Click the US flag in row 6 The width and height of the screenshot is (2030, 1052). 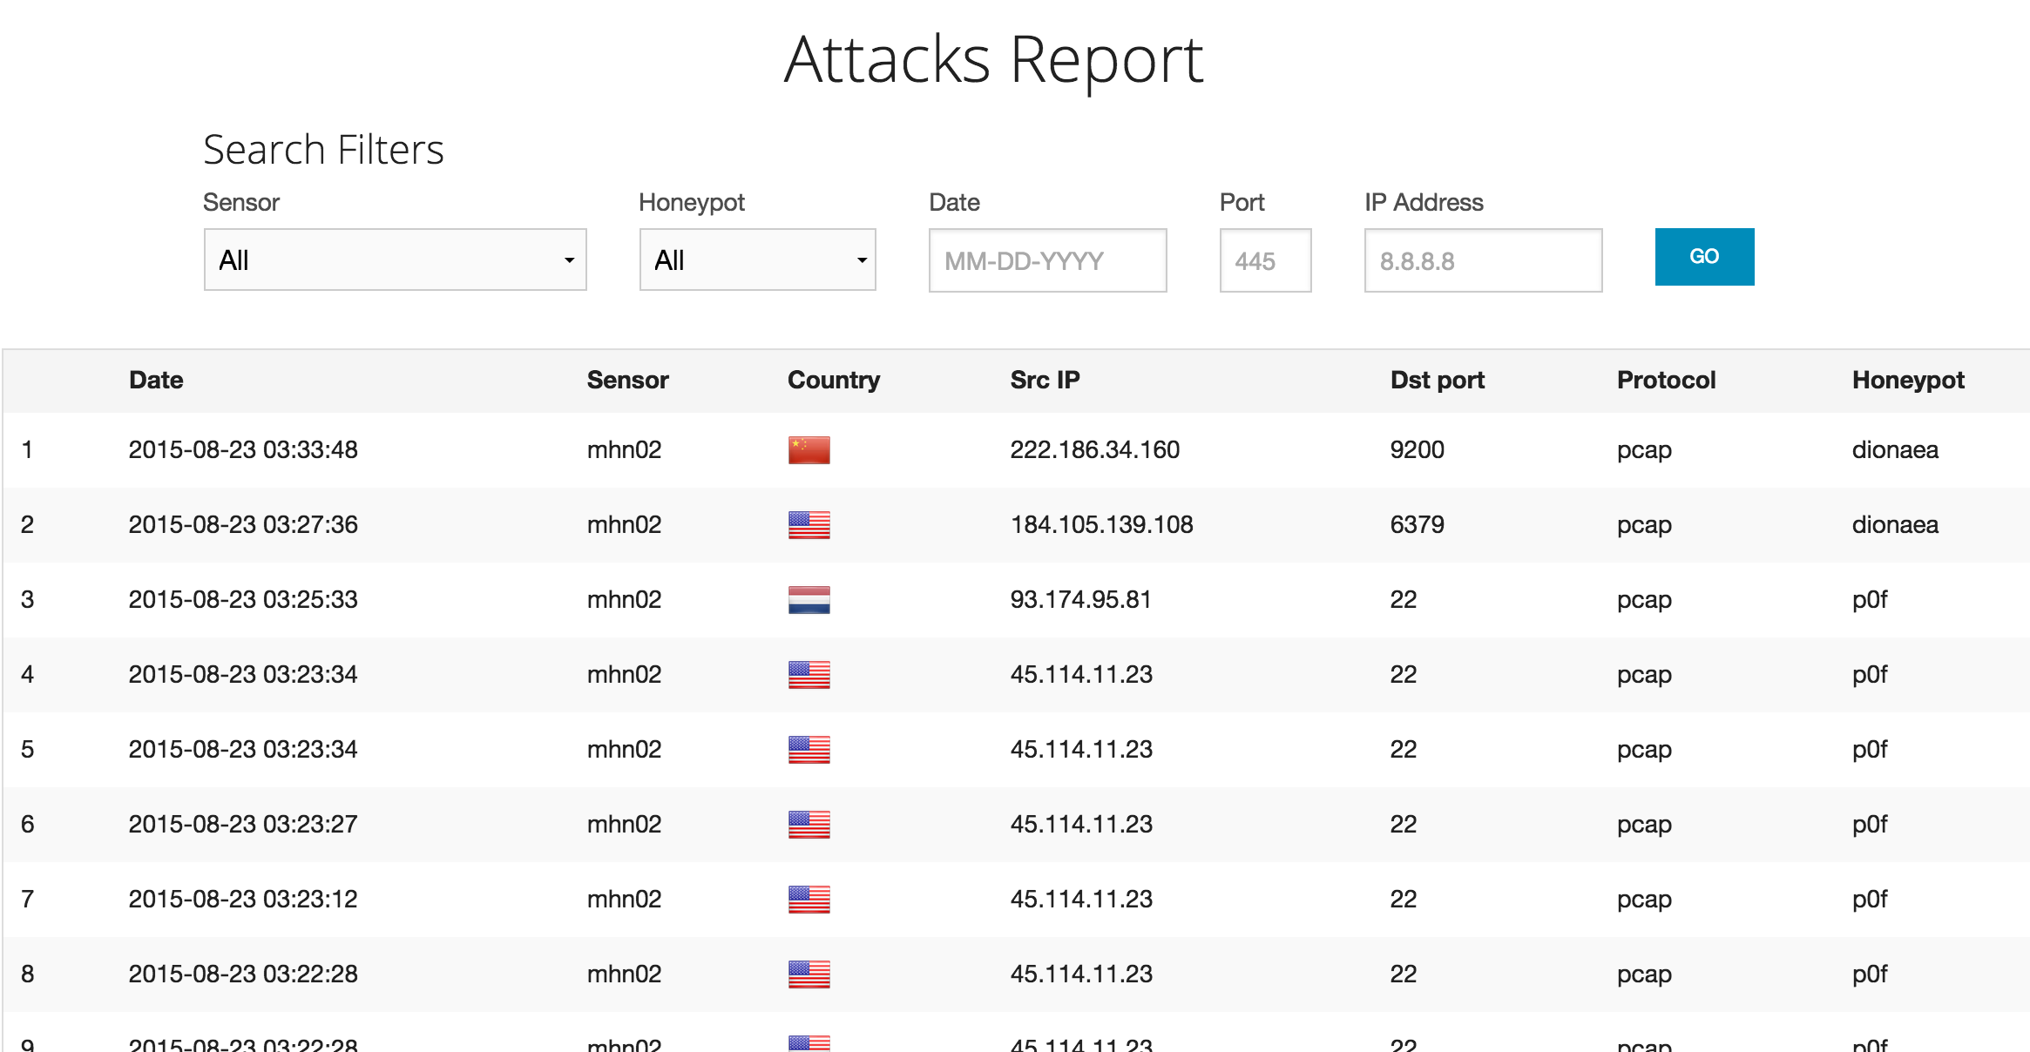(809, 825)
